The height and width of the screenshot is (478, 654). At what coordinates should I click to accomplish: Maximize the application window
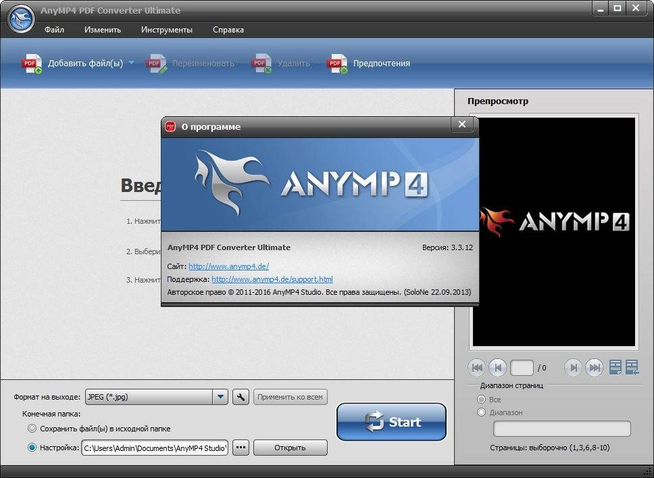pos(618,9)
